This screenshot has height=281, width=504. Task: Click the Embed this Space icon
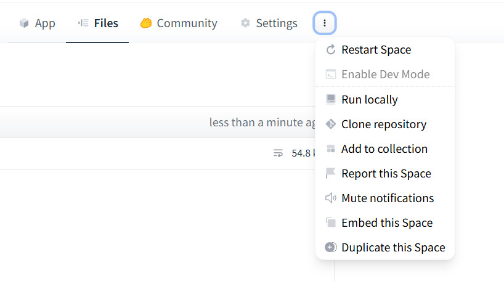[x=331, y=222]
